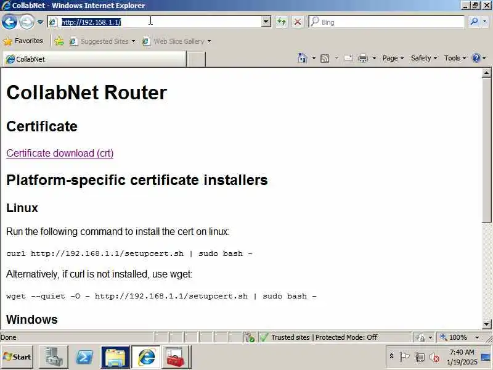The width and height of the screenshot is (493, 370).
Task: Click the network tray icon
Action: click(420, 357)
